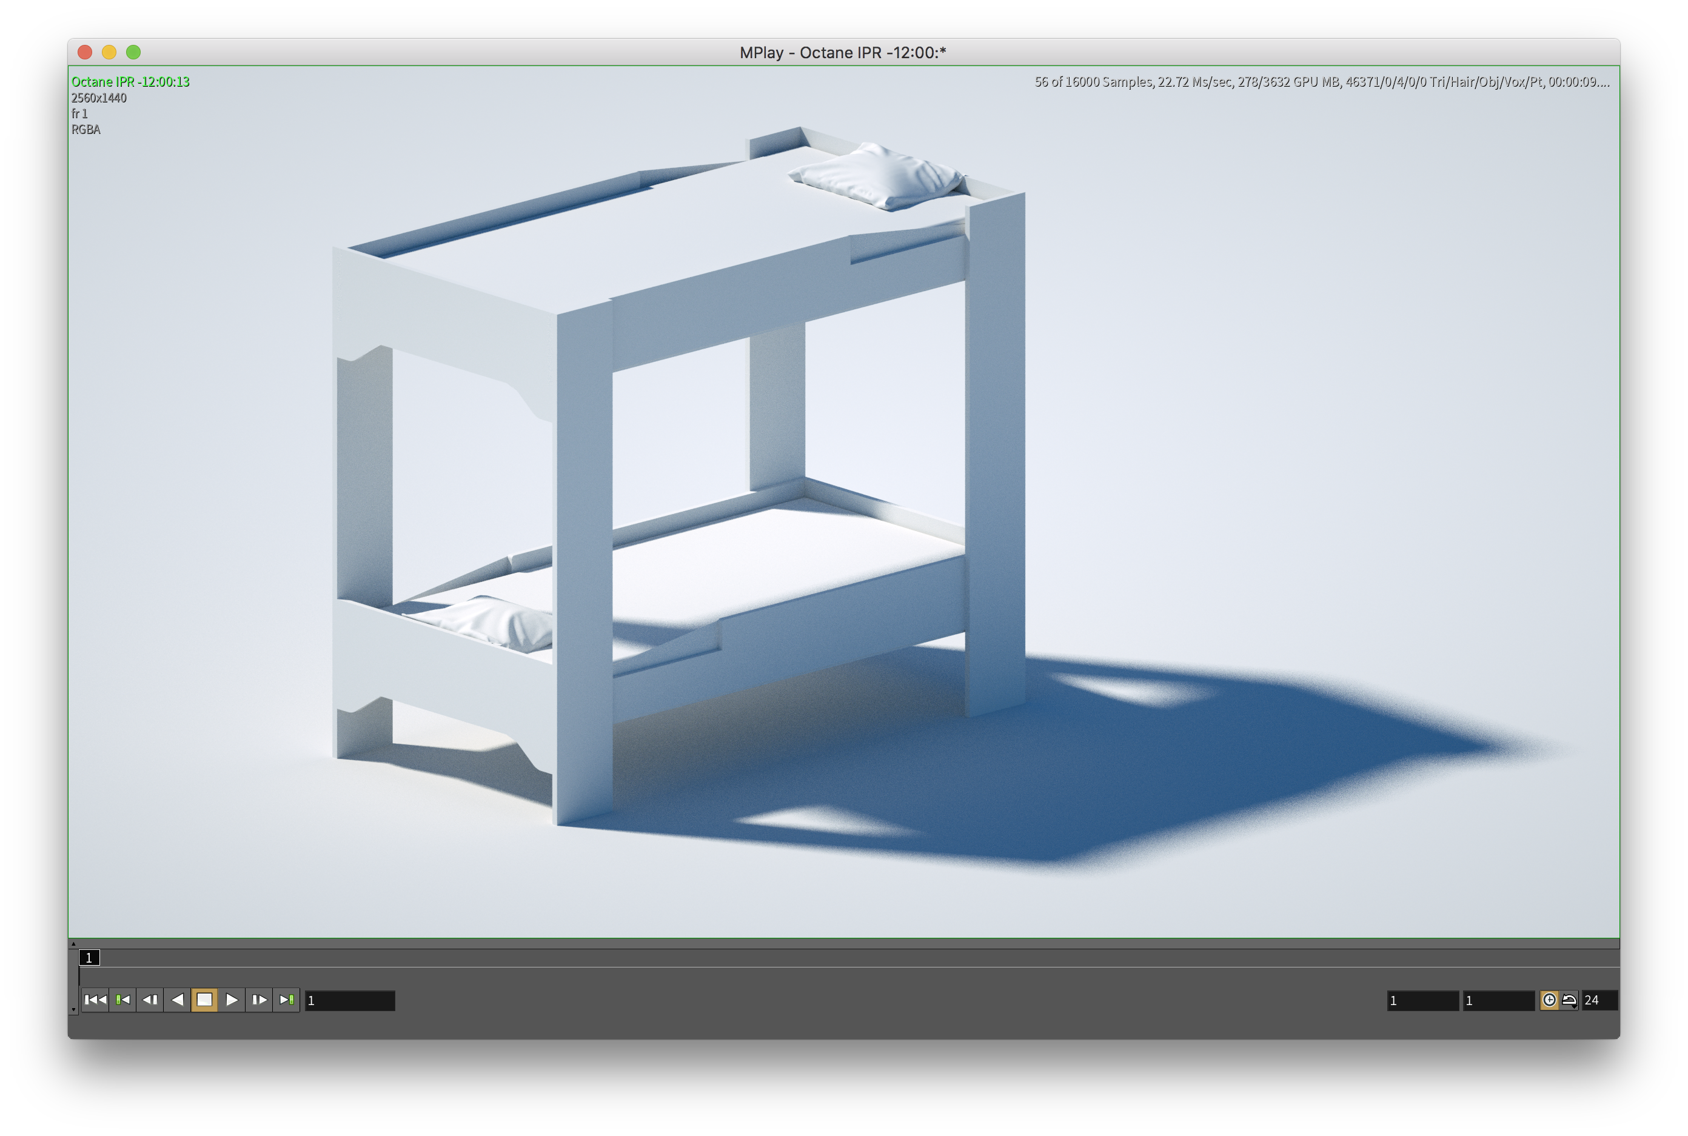1688x1136 pixels.
Task: Jump to the first frame of sequence
Action: click(x=95, y=1000)
